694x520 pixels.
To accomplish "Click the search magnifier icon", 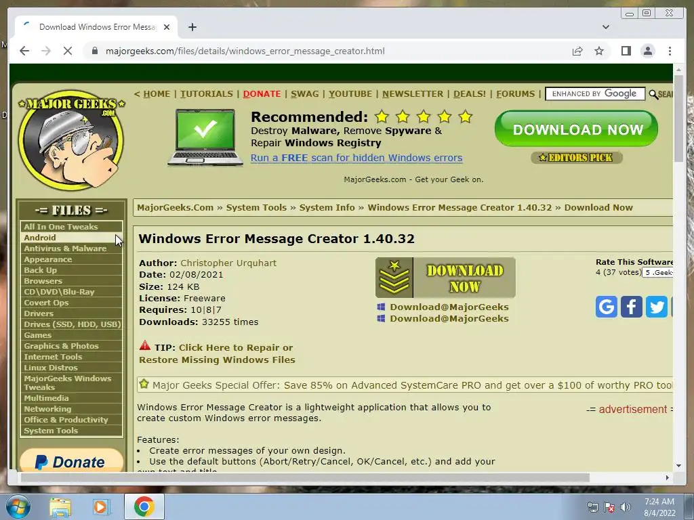I will (x=653, y=94).
